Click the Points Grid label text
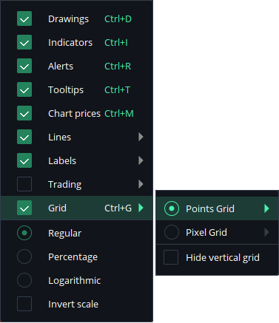 [x=210, y=209]
